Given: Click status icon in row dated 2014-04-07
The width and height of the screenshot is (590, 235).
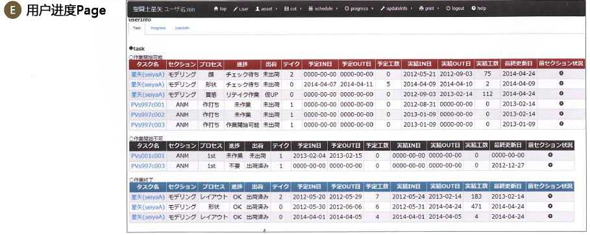Looking at the screenshot, I should [561, 84].
